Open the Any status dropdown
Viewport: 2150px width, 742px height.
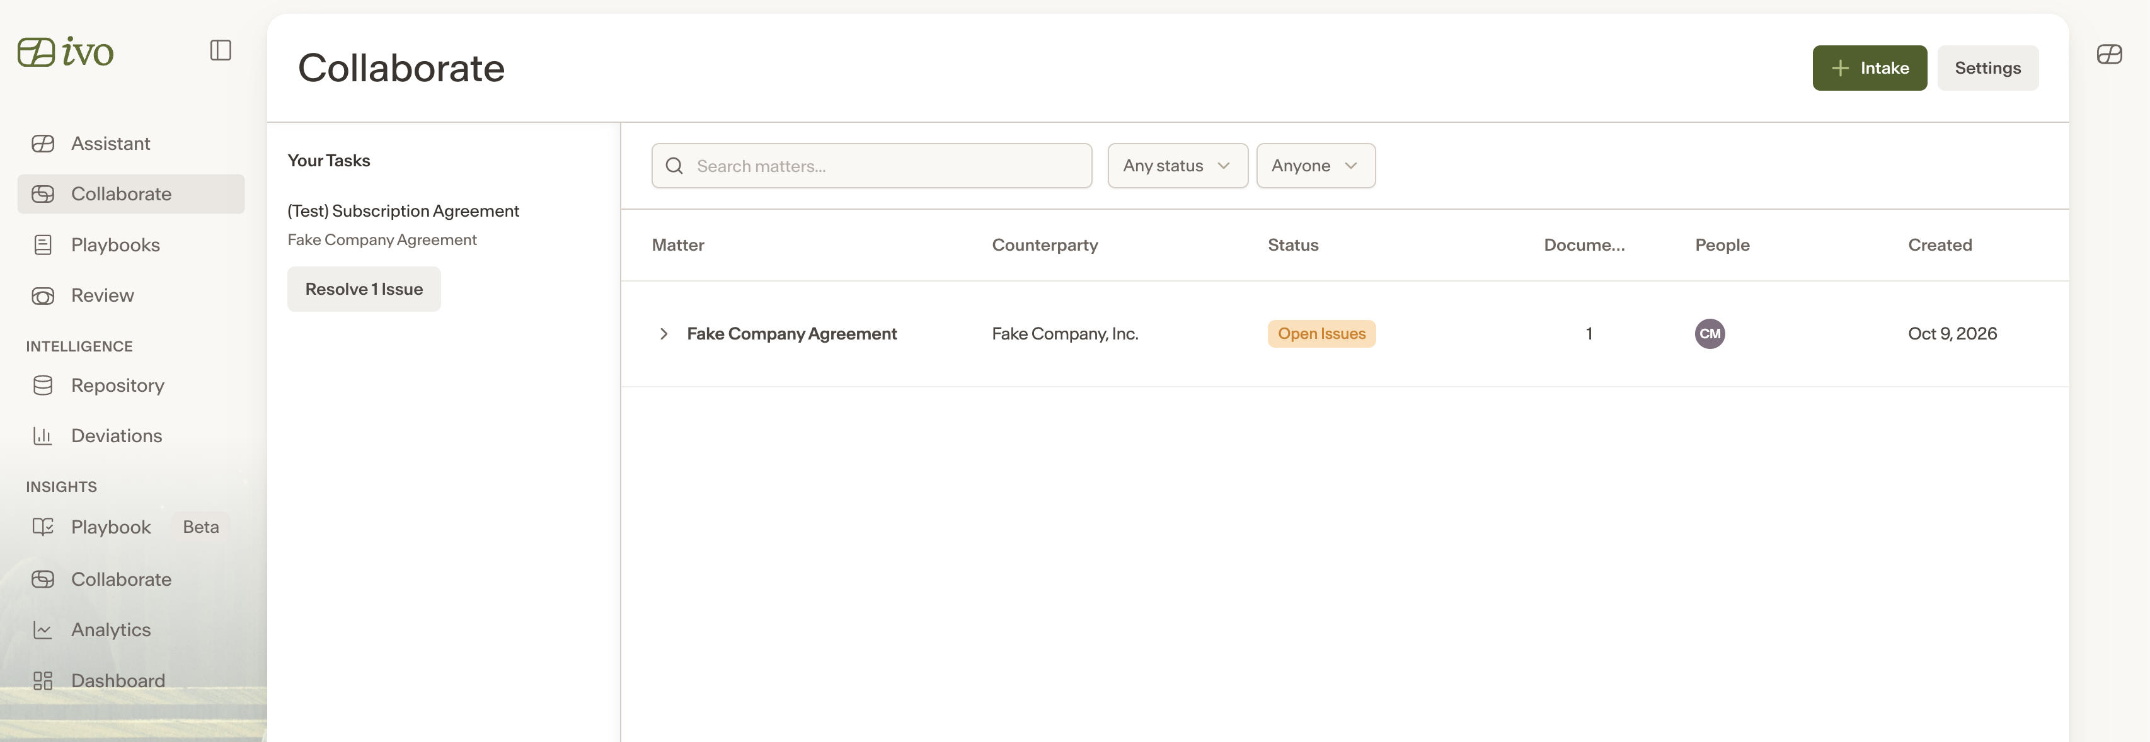(x=1178, y=166)
